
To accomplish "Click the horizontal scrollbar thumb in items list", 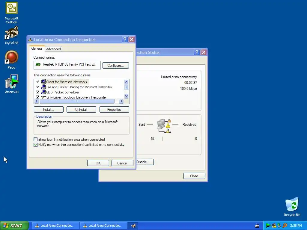I will (77, 101).
